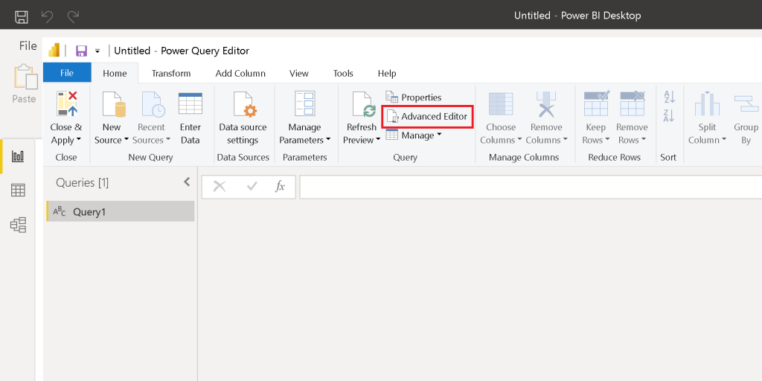
Task: Click the Sort descending icon
Action: pos(669,115)
